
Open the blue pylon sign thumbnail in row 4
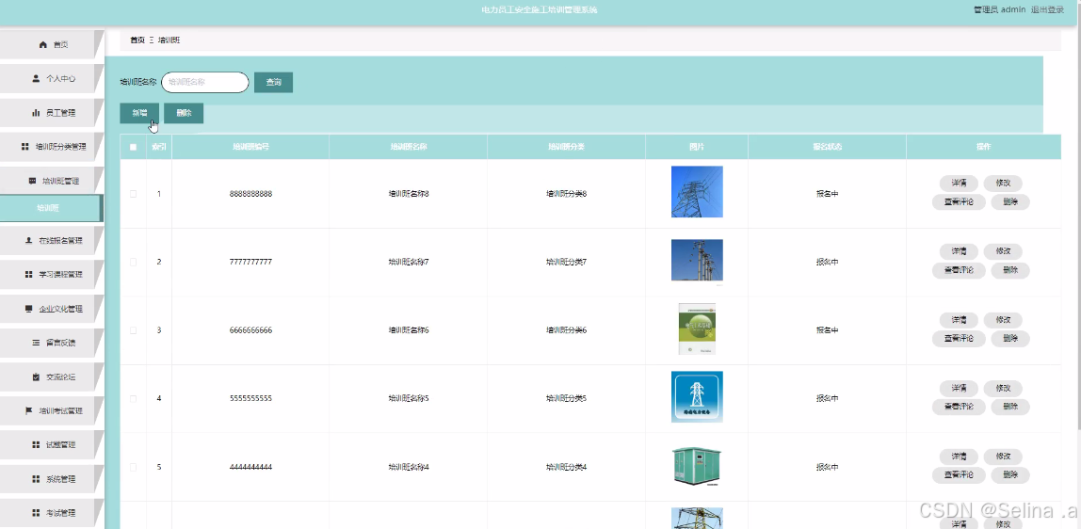[697, 397]
